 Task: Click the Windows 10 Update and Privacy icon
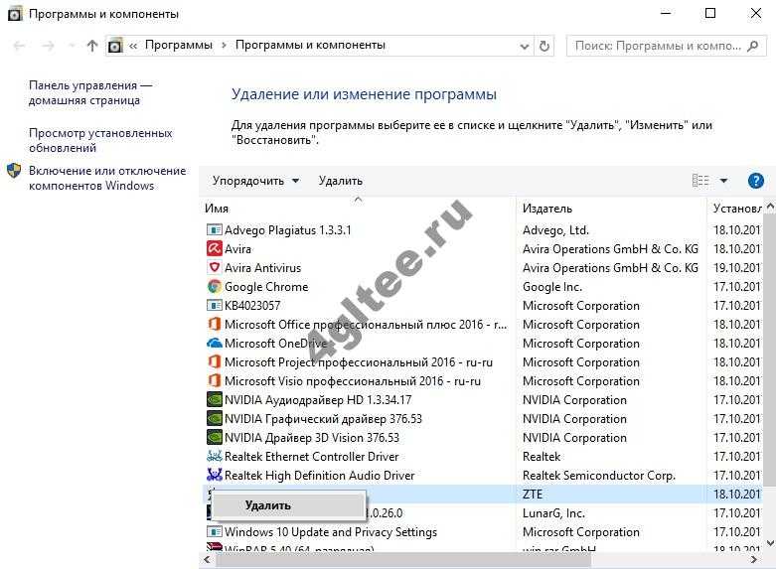point(214,532)
